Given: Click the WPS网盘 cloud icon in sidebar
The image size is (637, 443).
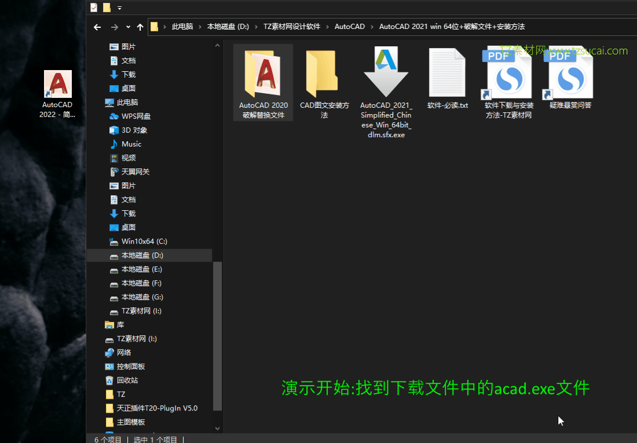Looking at the screenshot, I should pos(114,116).
